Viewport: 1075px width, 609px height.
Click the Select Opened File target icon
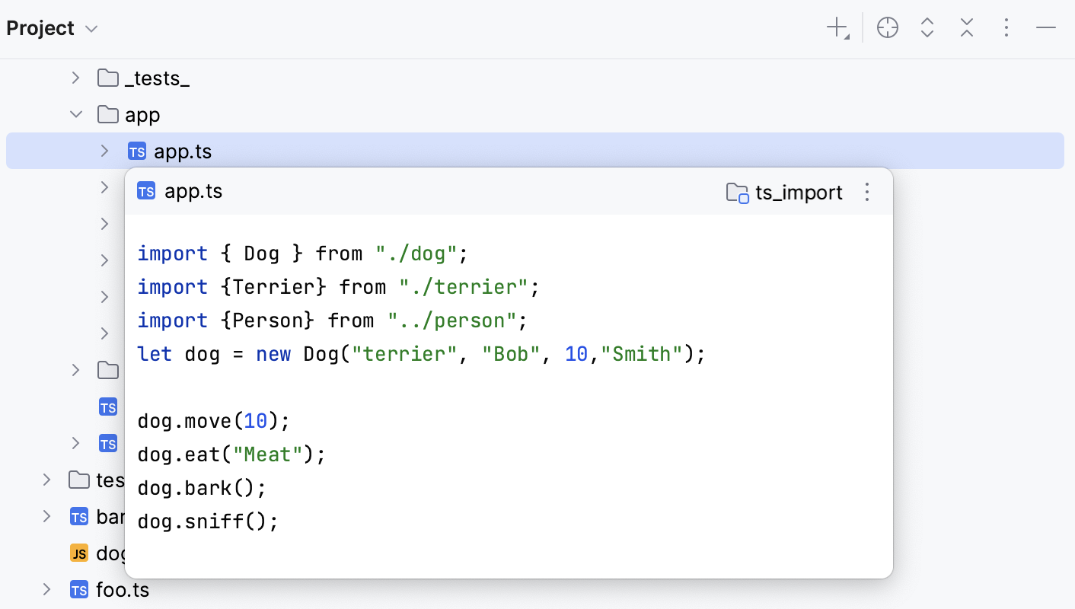[887, 27]
